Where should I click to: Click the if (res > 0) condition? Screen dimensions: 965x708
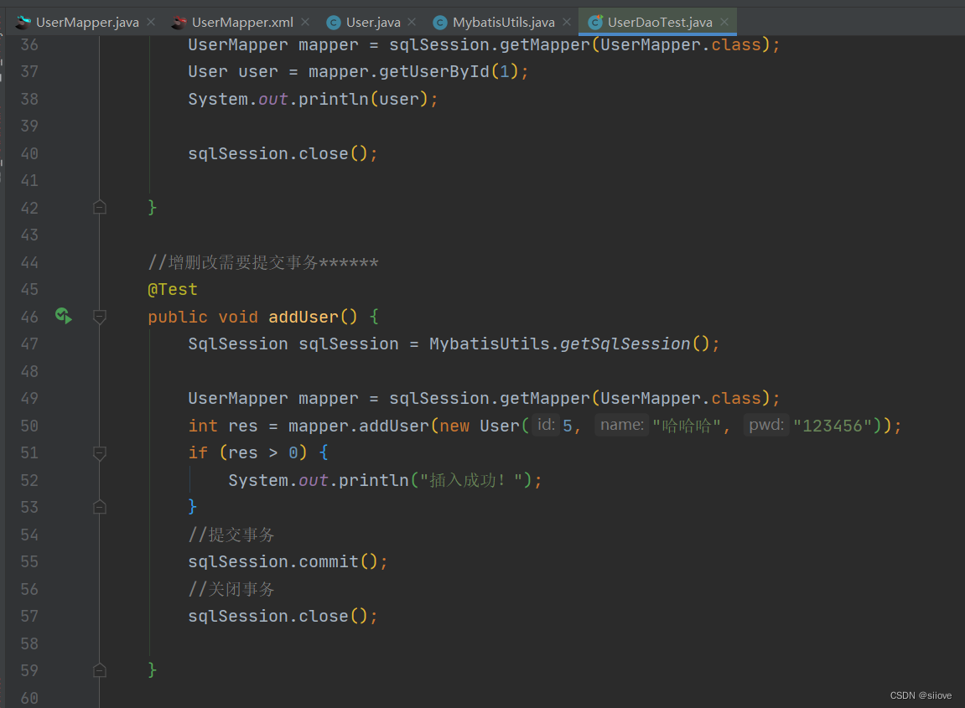click(x=247, y=452)
